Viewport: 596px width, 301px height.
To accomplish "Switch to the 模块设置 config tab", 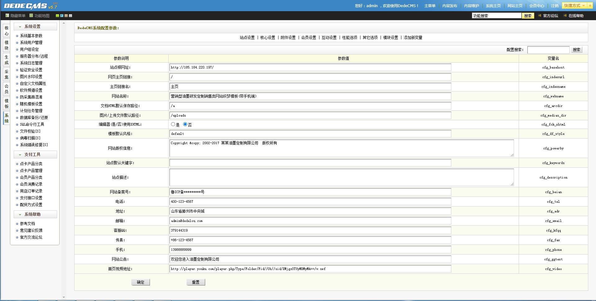I will click(x=391, y=38).
